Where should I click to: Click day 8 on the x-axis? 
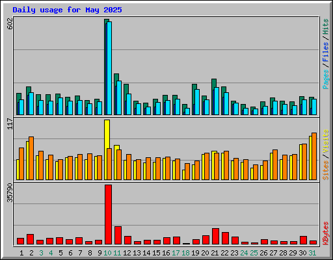pyautogui.click(x=90, y=253)
